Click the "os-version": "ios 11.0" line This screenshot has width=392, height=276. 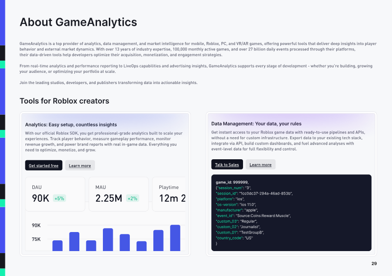coord(236,205)
